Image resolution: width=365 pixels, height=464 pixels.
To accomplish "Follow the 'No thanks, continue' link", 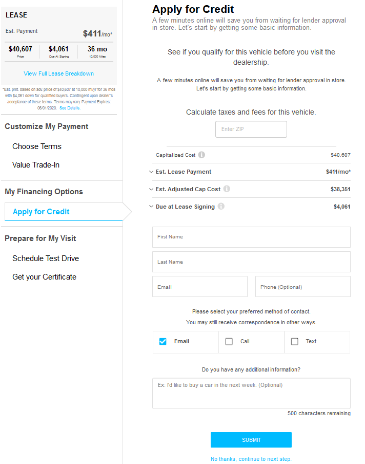I will pyautogui.click(x=251, y=459).
